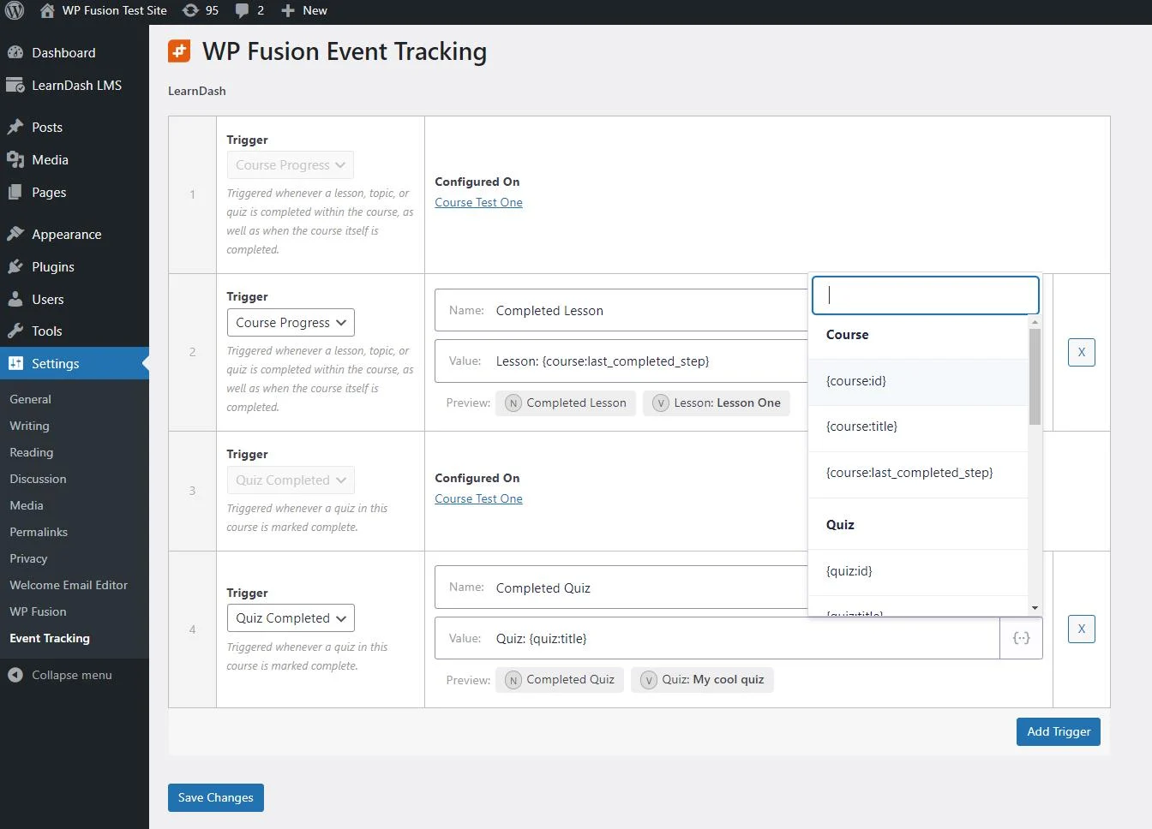Click the Completed Quiz preview chip
1152x829 pixels.
pyautogui.click(x=560, y=680)
